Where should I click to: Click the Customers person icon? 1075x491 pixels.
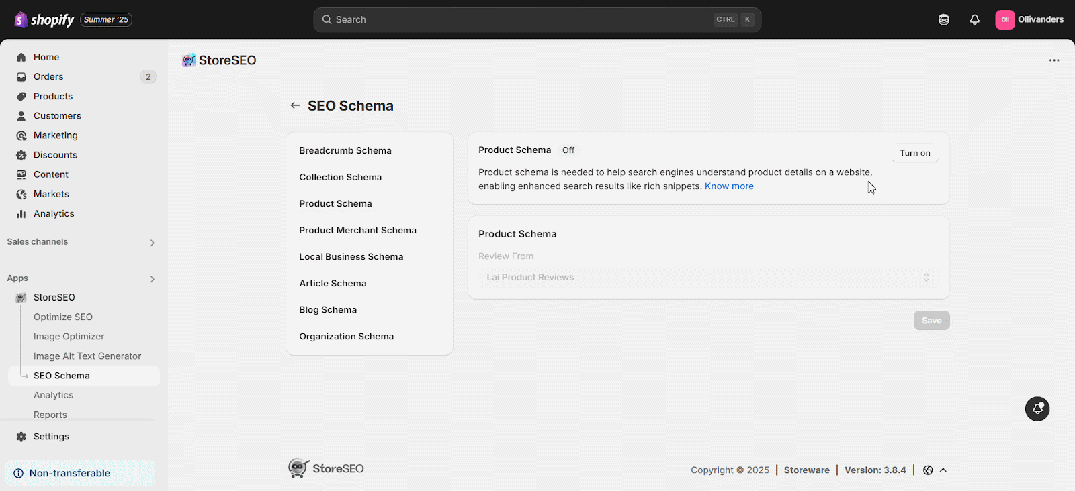click(x=21, y=116)
